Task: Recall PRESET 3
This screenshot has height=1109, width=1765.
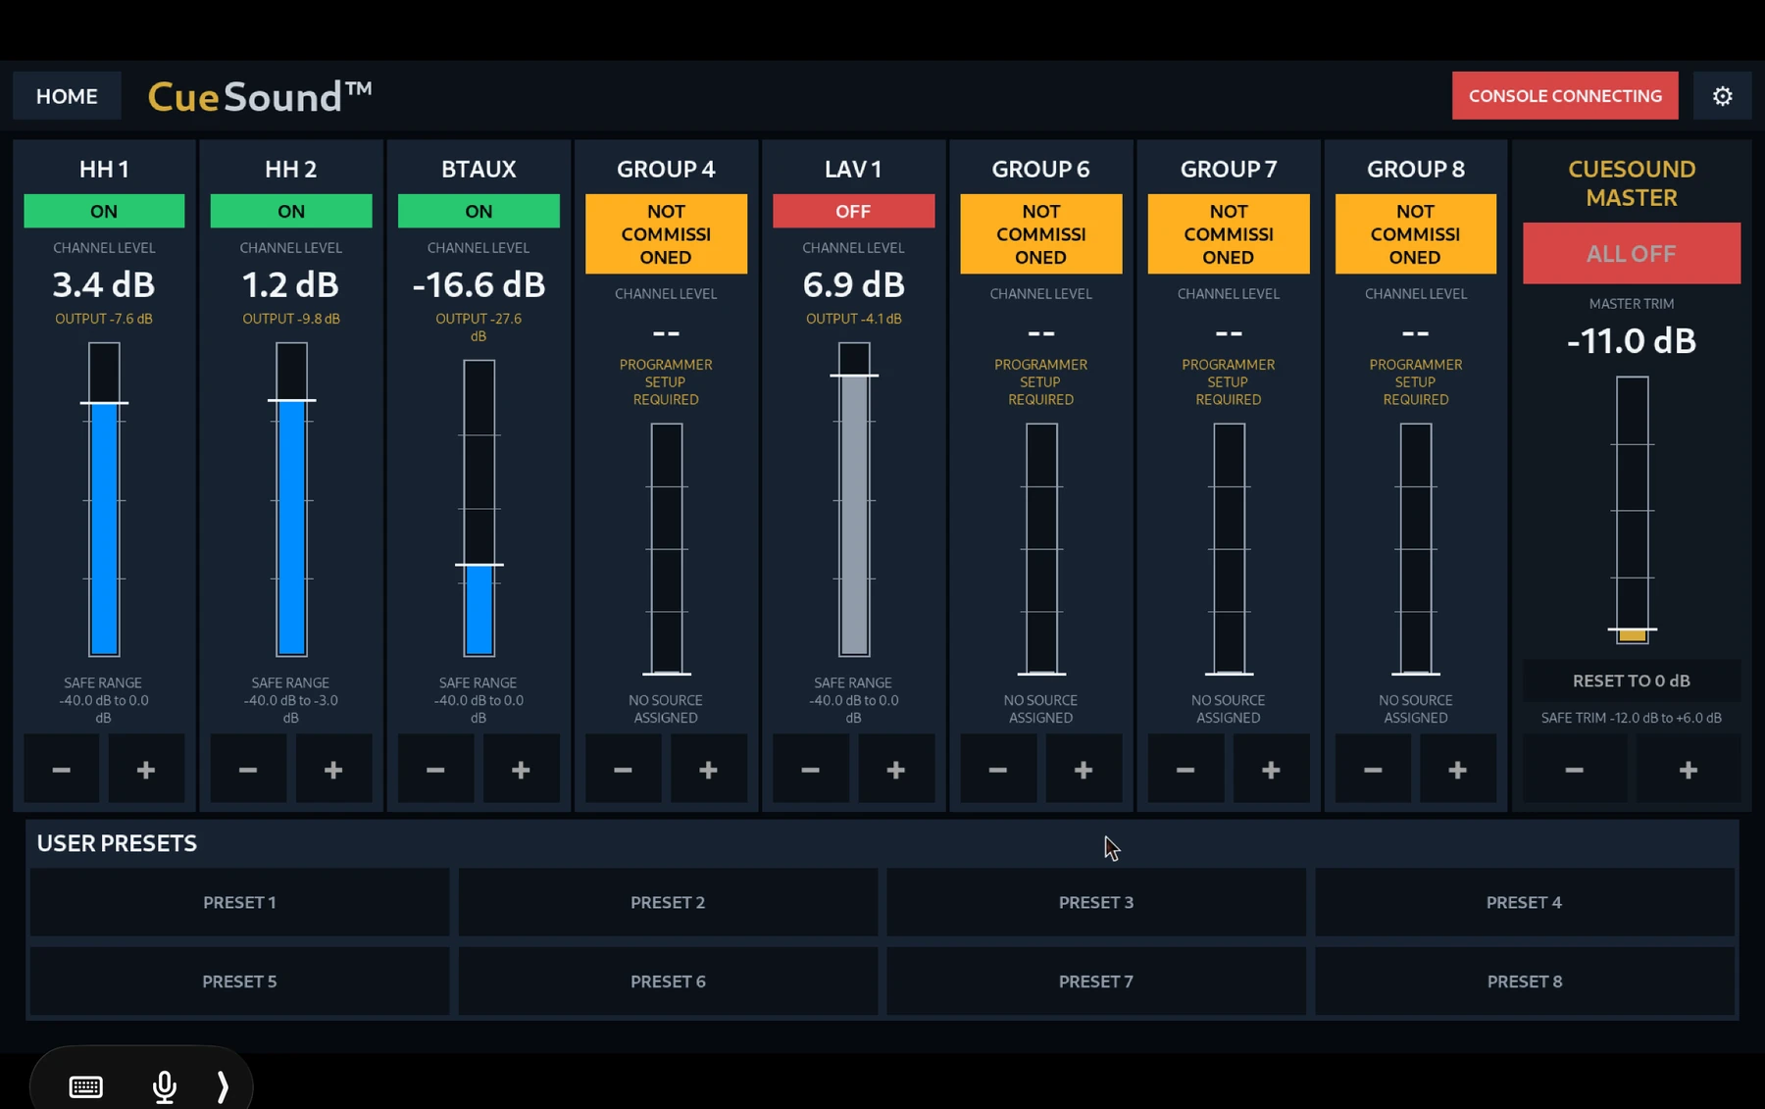Action: pos(1096,902)
